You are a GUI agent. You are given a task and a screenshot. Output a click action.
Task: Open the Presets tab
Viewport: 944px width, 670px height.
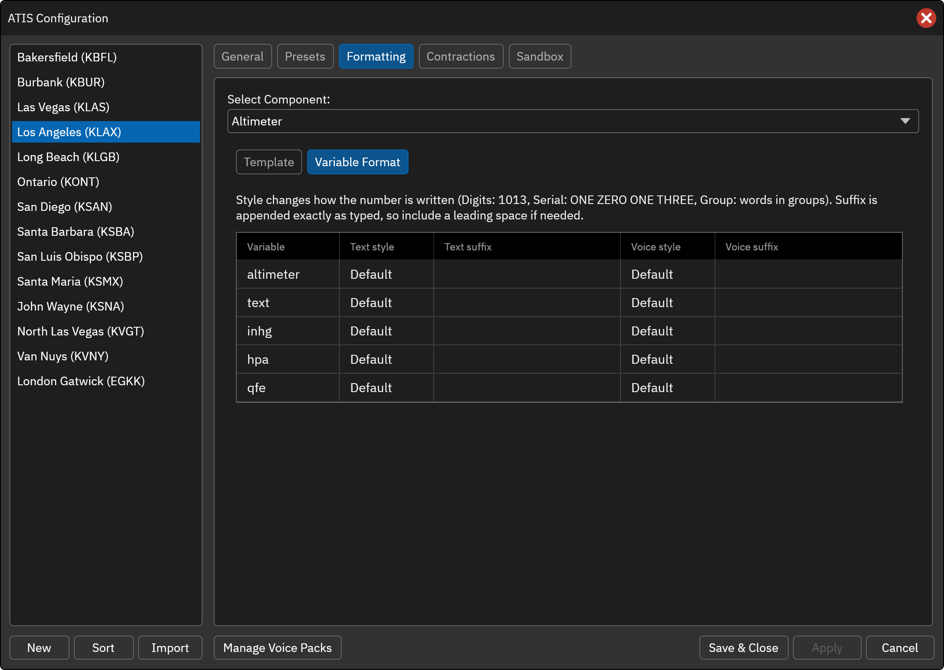pos(305,56)
